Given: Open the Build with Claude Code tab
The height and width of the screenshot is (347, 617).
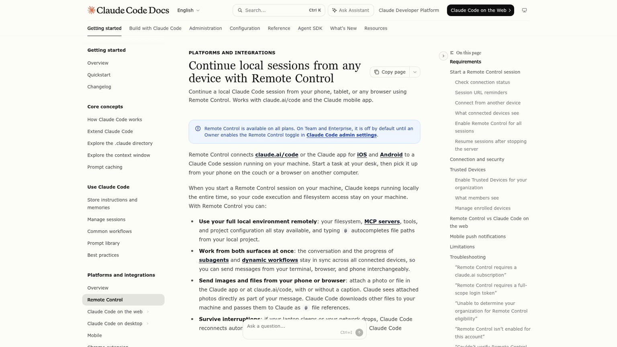Looking at the screenshot, I should [x=155, y=29].
